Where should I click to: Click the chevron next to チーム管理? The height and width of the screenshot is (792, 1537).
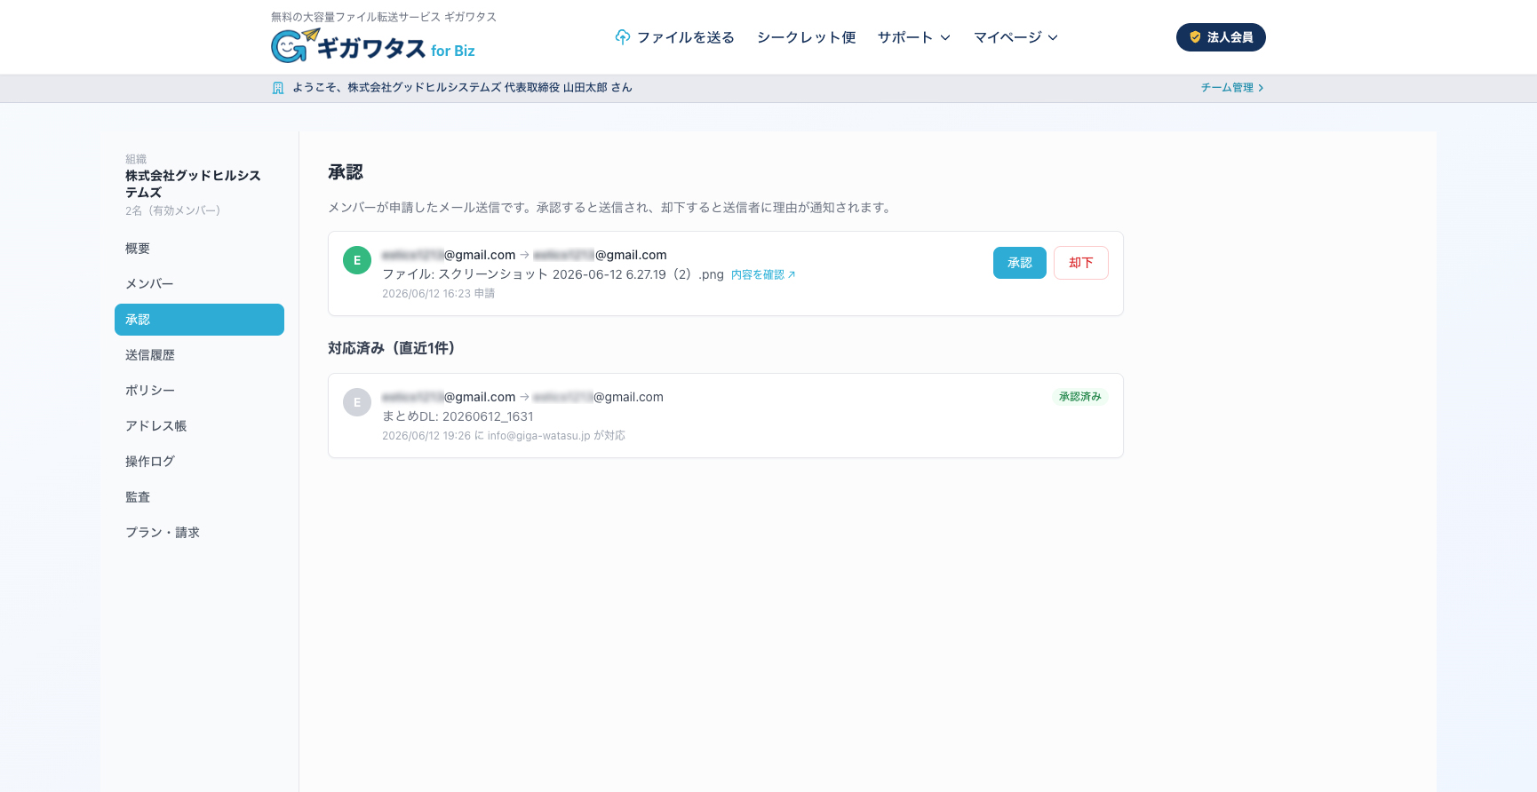coord(1261,88)
